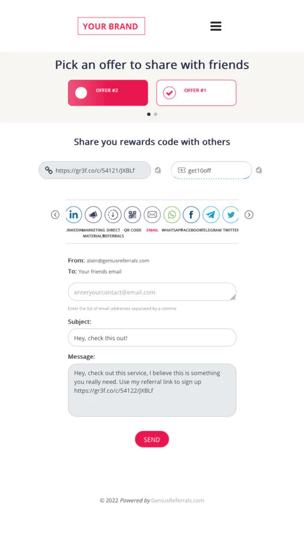Screen dimensions: 304x540
Task: Click the SEND button
Action: point(152,439)
